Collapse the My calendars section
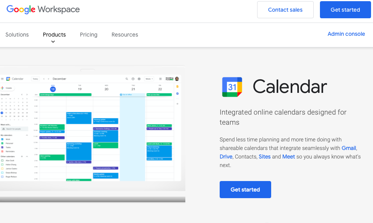Screen dimensions: 373x223 click(x=27, y=135)
